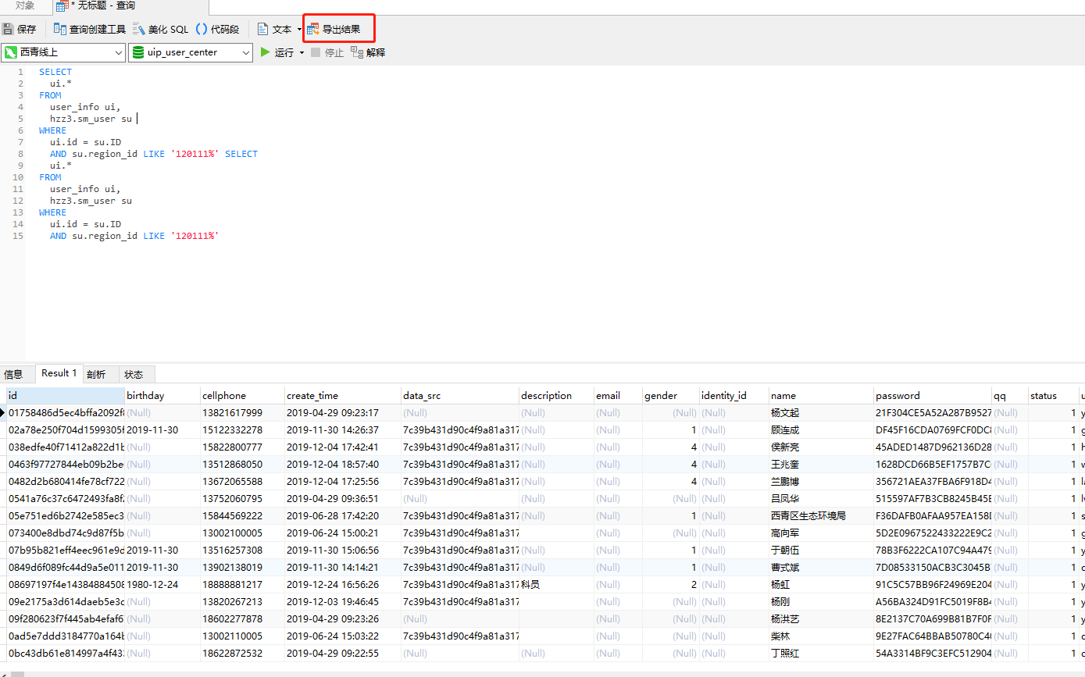Select cellphone cell 18622872532
Screen dimensions: 1085x677
[242, 654]
